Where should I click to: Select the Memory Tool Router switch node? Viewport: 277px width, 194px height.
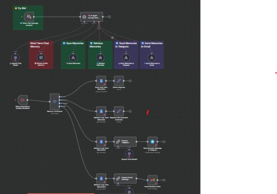click(x=54, y=102)
